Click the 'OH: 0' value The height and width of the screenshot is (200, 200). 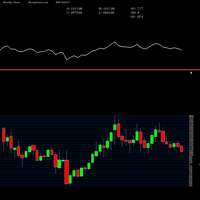click(135, 13)
